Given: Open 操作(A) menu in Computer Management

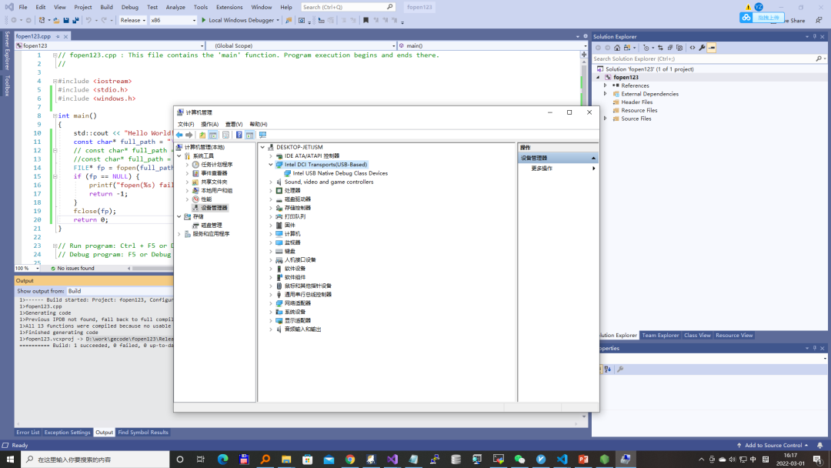Looking at the screenshot, I should [209, 124].
